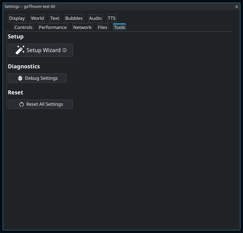Switch to the World tab
The width and height of the screenshot is (243, 233).
pos(37,18)
